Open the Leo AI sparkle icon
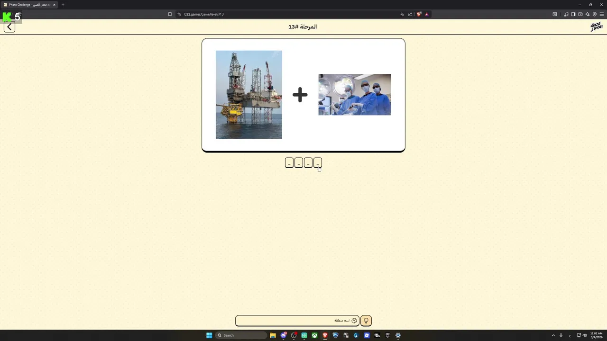 tap(588, 14)
